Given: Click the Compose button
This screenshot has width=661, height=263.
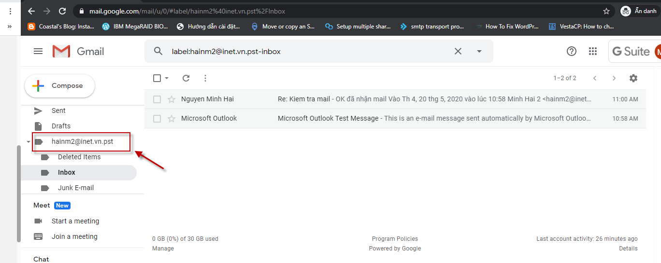Looking at the screenshot, I should [59, 86].
